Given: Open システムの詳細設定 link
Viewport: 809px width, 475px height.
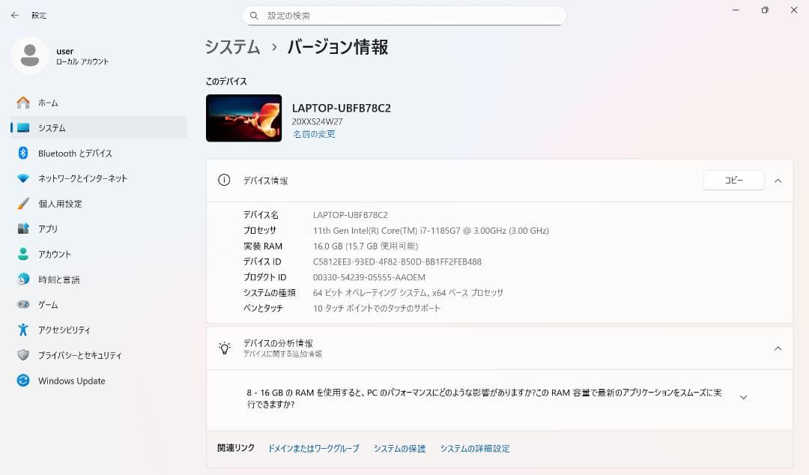Looking at the screenshot, I should coord(475,449).
